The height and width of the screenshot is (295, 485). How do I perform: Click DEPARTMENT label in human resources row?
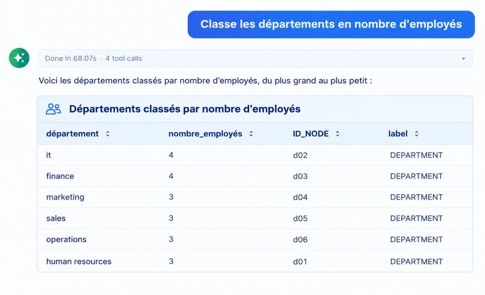416,262
